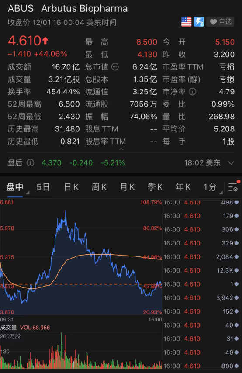Expand after-hours row with down chevron
The width and height of the screenshot is (242, 373).
point(231,163)
